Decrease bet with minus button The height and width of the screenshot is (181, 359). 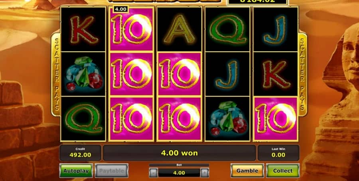[x=153, y=173]
